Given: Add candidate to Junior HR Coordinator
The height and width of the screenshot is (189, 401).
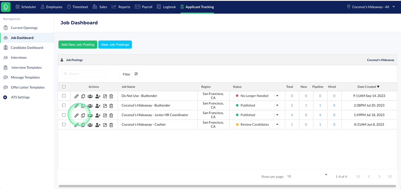Looking at the screenshot, I should point(98,115).
